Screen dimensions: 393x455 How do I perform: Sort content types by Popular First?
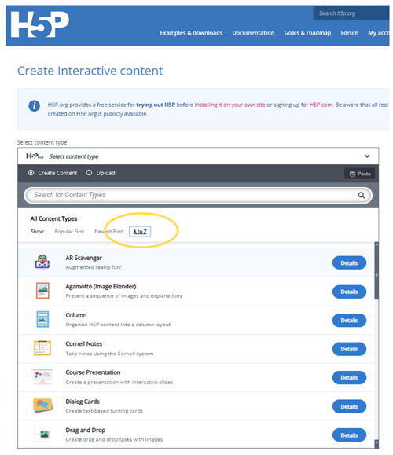(x=69, y=232)
